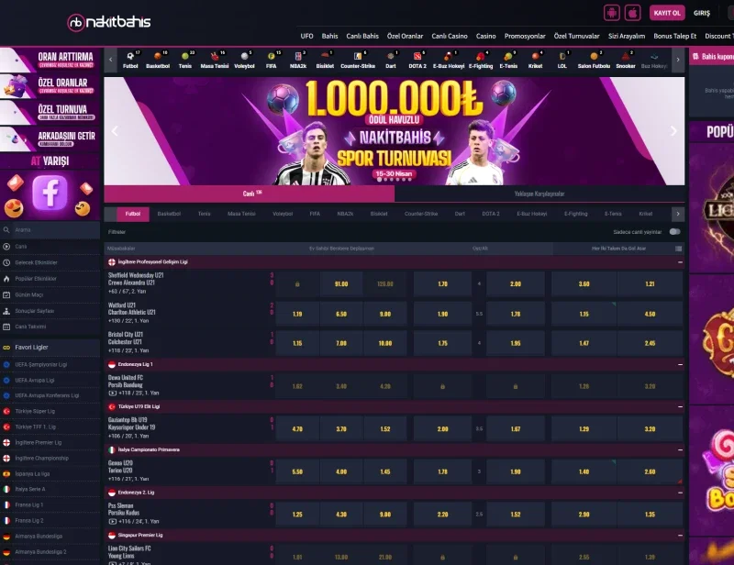Pick odds 91.00 for Sheffield Wednesday U21 match

click(341, 284)
